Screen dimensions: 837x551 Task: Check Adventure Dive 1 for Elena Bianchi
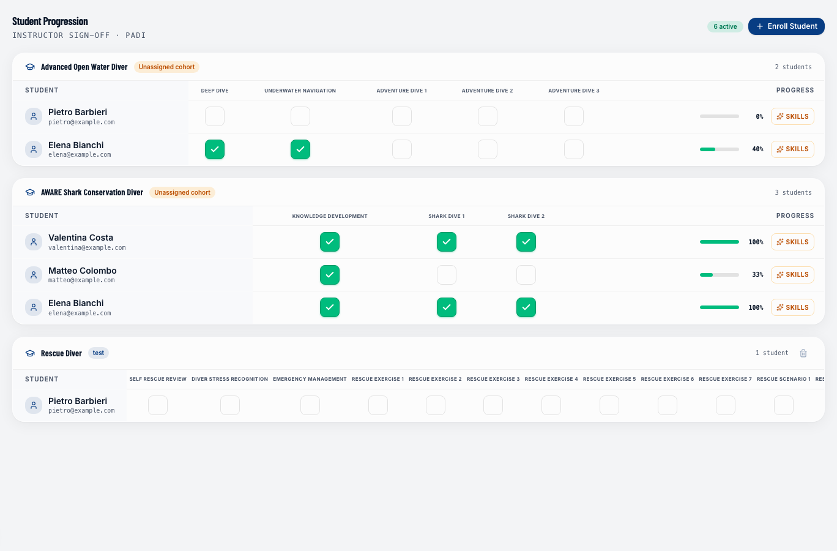(402, 149)
